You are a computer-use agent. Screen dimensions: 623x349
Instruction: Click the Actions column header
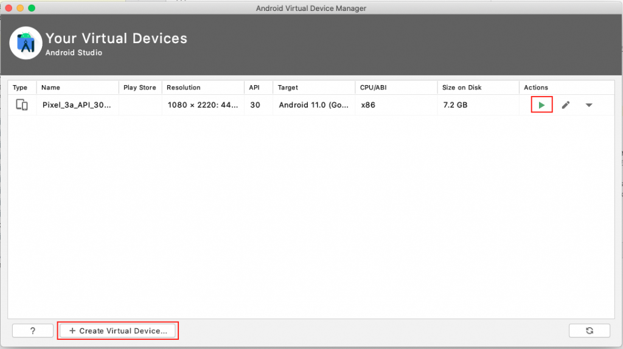click(x=535, y=88)
